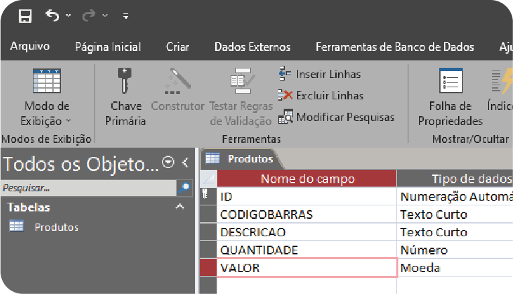Click the Save icon in quick access toolbar
This screenshot has width=513, height=294.
25,15
